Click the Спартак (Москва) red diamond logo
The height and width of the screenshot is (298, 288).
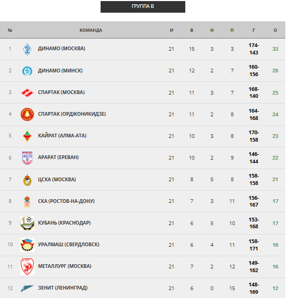point(27,93)
